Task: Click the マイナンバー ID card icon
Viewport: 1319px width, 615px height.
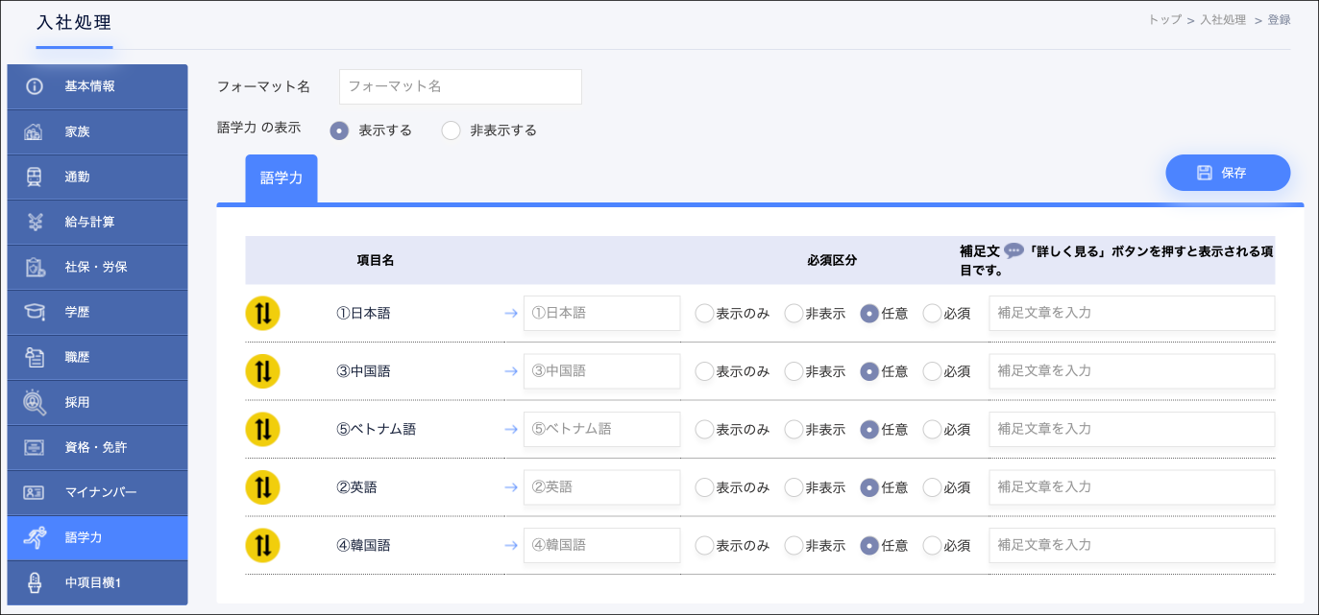Action: [35, 492]
